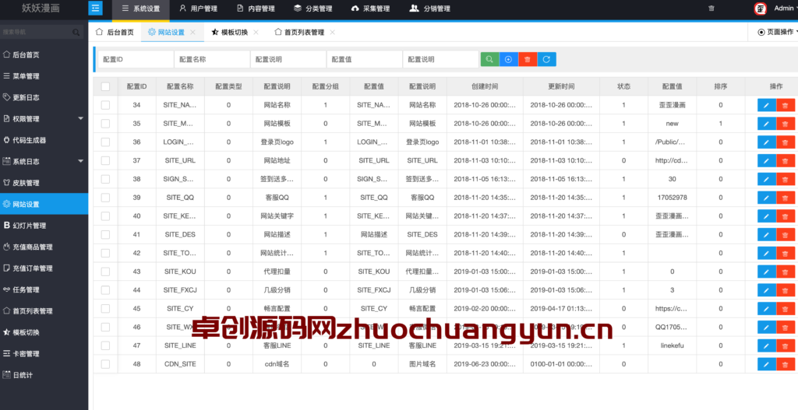The image size is (798, 410).
Task: Delete row 48 CDN_SITE config
Action: [786, 364]
